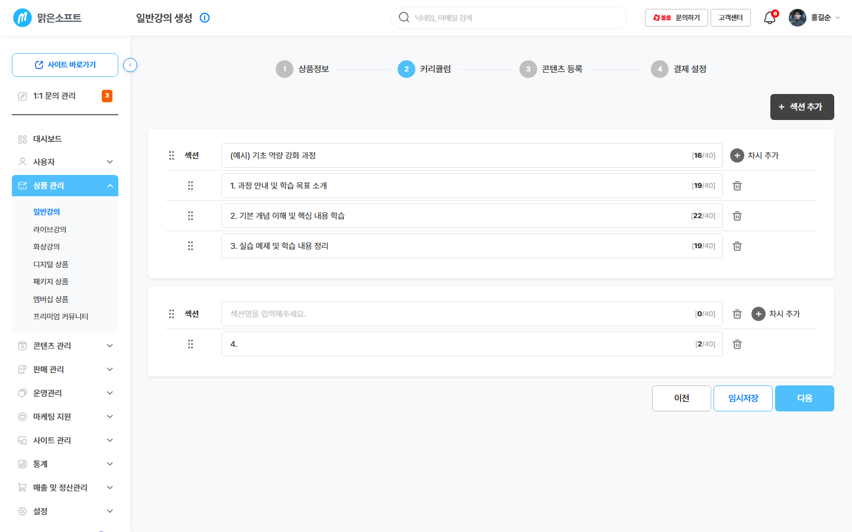Viewport: 852px width, 532px height.
Task: Click the 문의하기 button
Action: click(x=676, y=18)
